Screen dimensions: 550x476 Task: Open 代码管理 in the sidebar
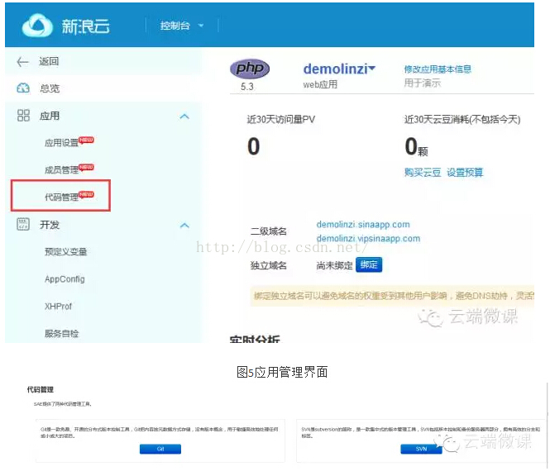(x=61, y=198)
